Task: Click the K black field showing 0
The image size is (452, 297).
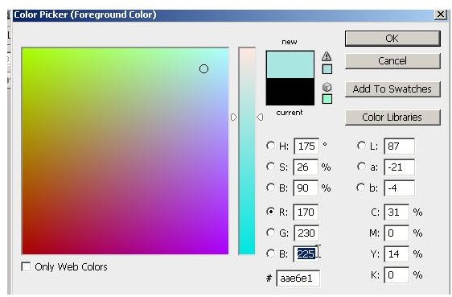Action: (x=397, y=274)
